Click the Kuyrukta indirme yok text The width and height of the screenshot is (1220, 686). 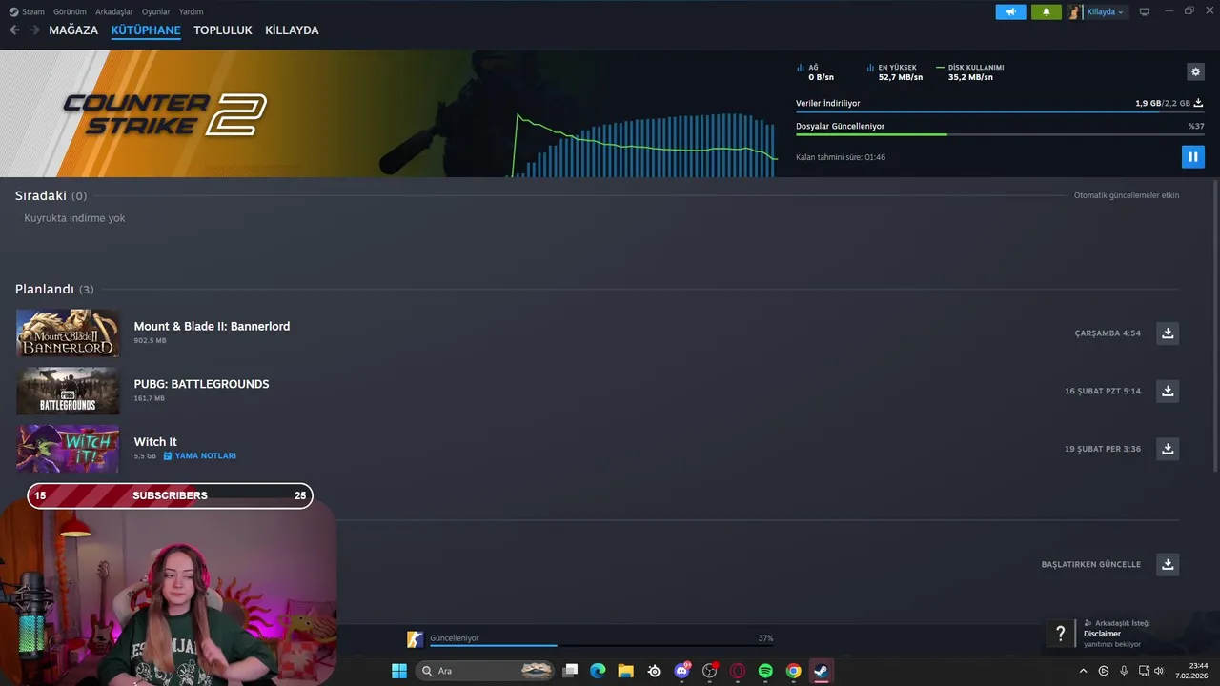[74, 218]
